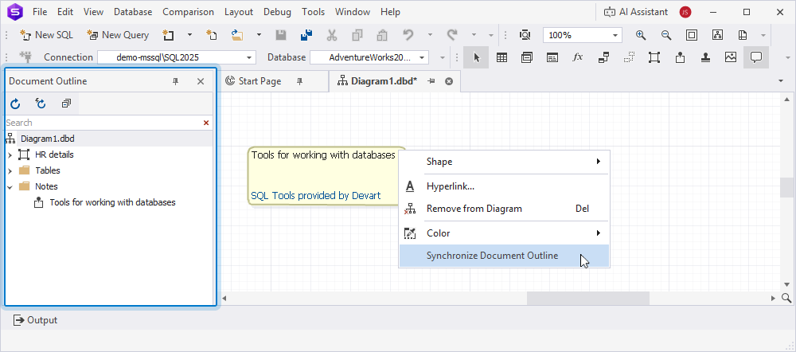The height and width of the screenshot is (352, 796).
Task: Click the grayed-out Save icon
Action: [x=281, y=35]
